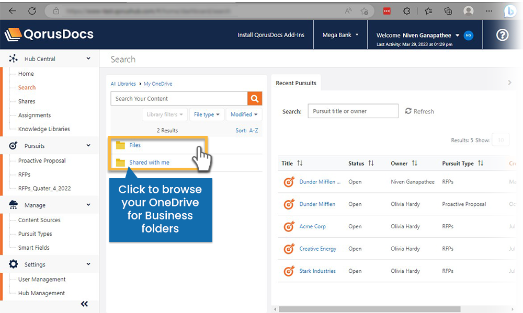Open the Library filters dropdown
Image resolution: width=523 pixels, height=313 pixels.
[165, 114]
